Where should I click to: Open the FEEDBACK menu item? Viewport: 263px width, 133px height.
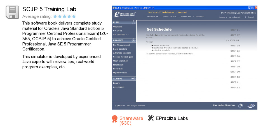point(199,16)
